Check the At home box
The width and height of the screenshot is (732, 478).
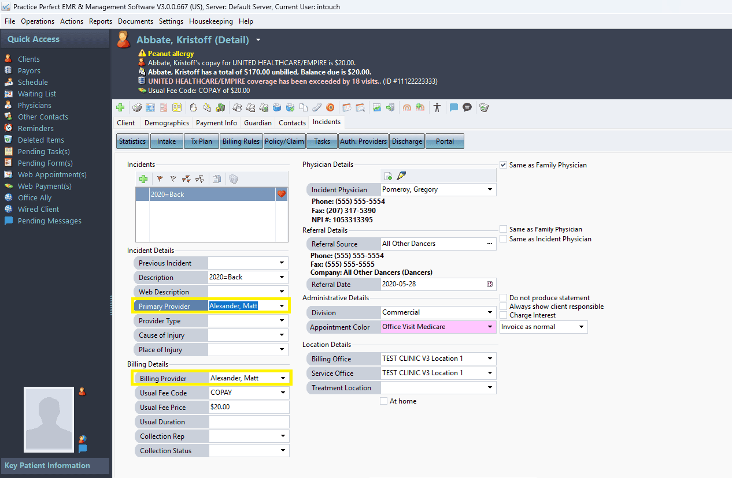(383, 401)
